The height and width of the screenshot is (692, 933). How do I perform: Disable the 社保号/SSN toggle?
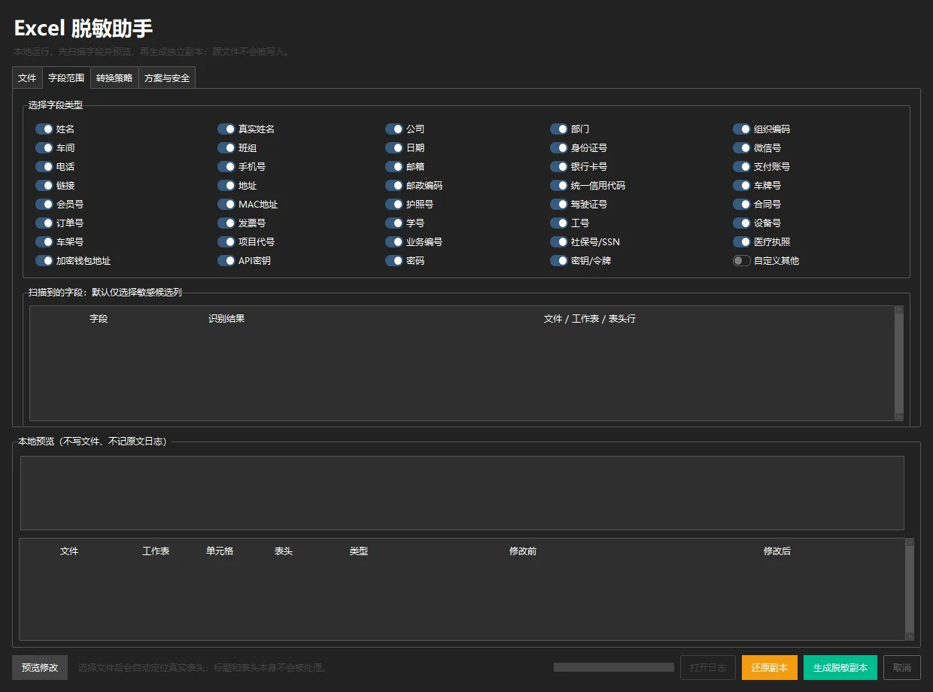tap(559, 242)
